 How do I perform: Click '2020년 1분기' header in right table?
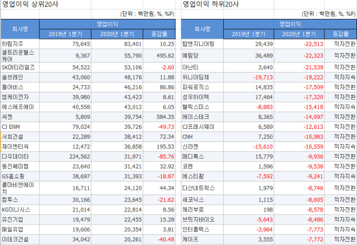299,34
